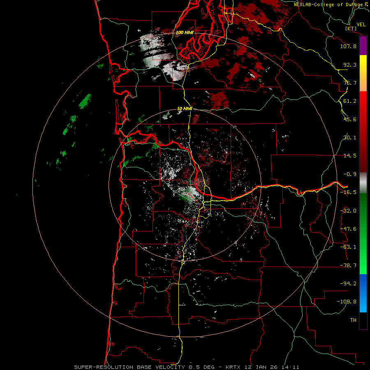
Task: Click the gray segment of the color bar
Action: [363, 183]
